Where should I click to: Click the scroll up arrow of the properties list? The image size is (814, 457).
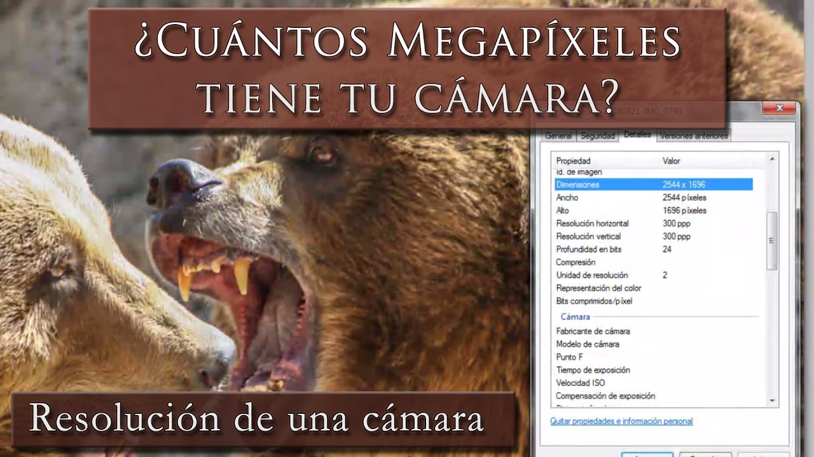(x=772, y=159)
